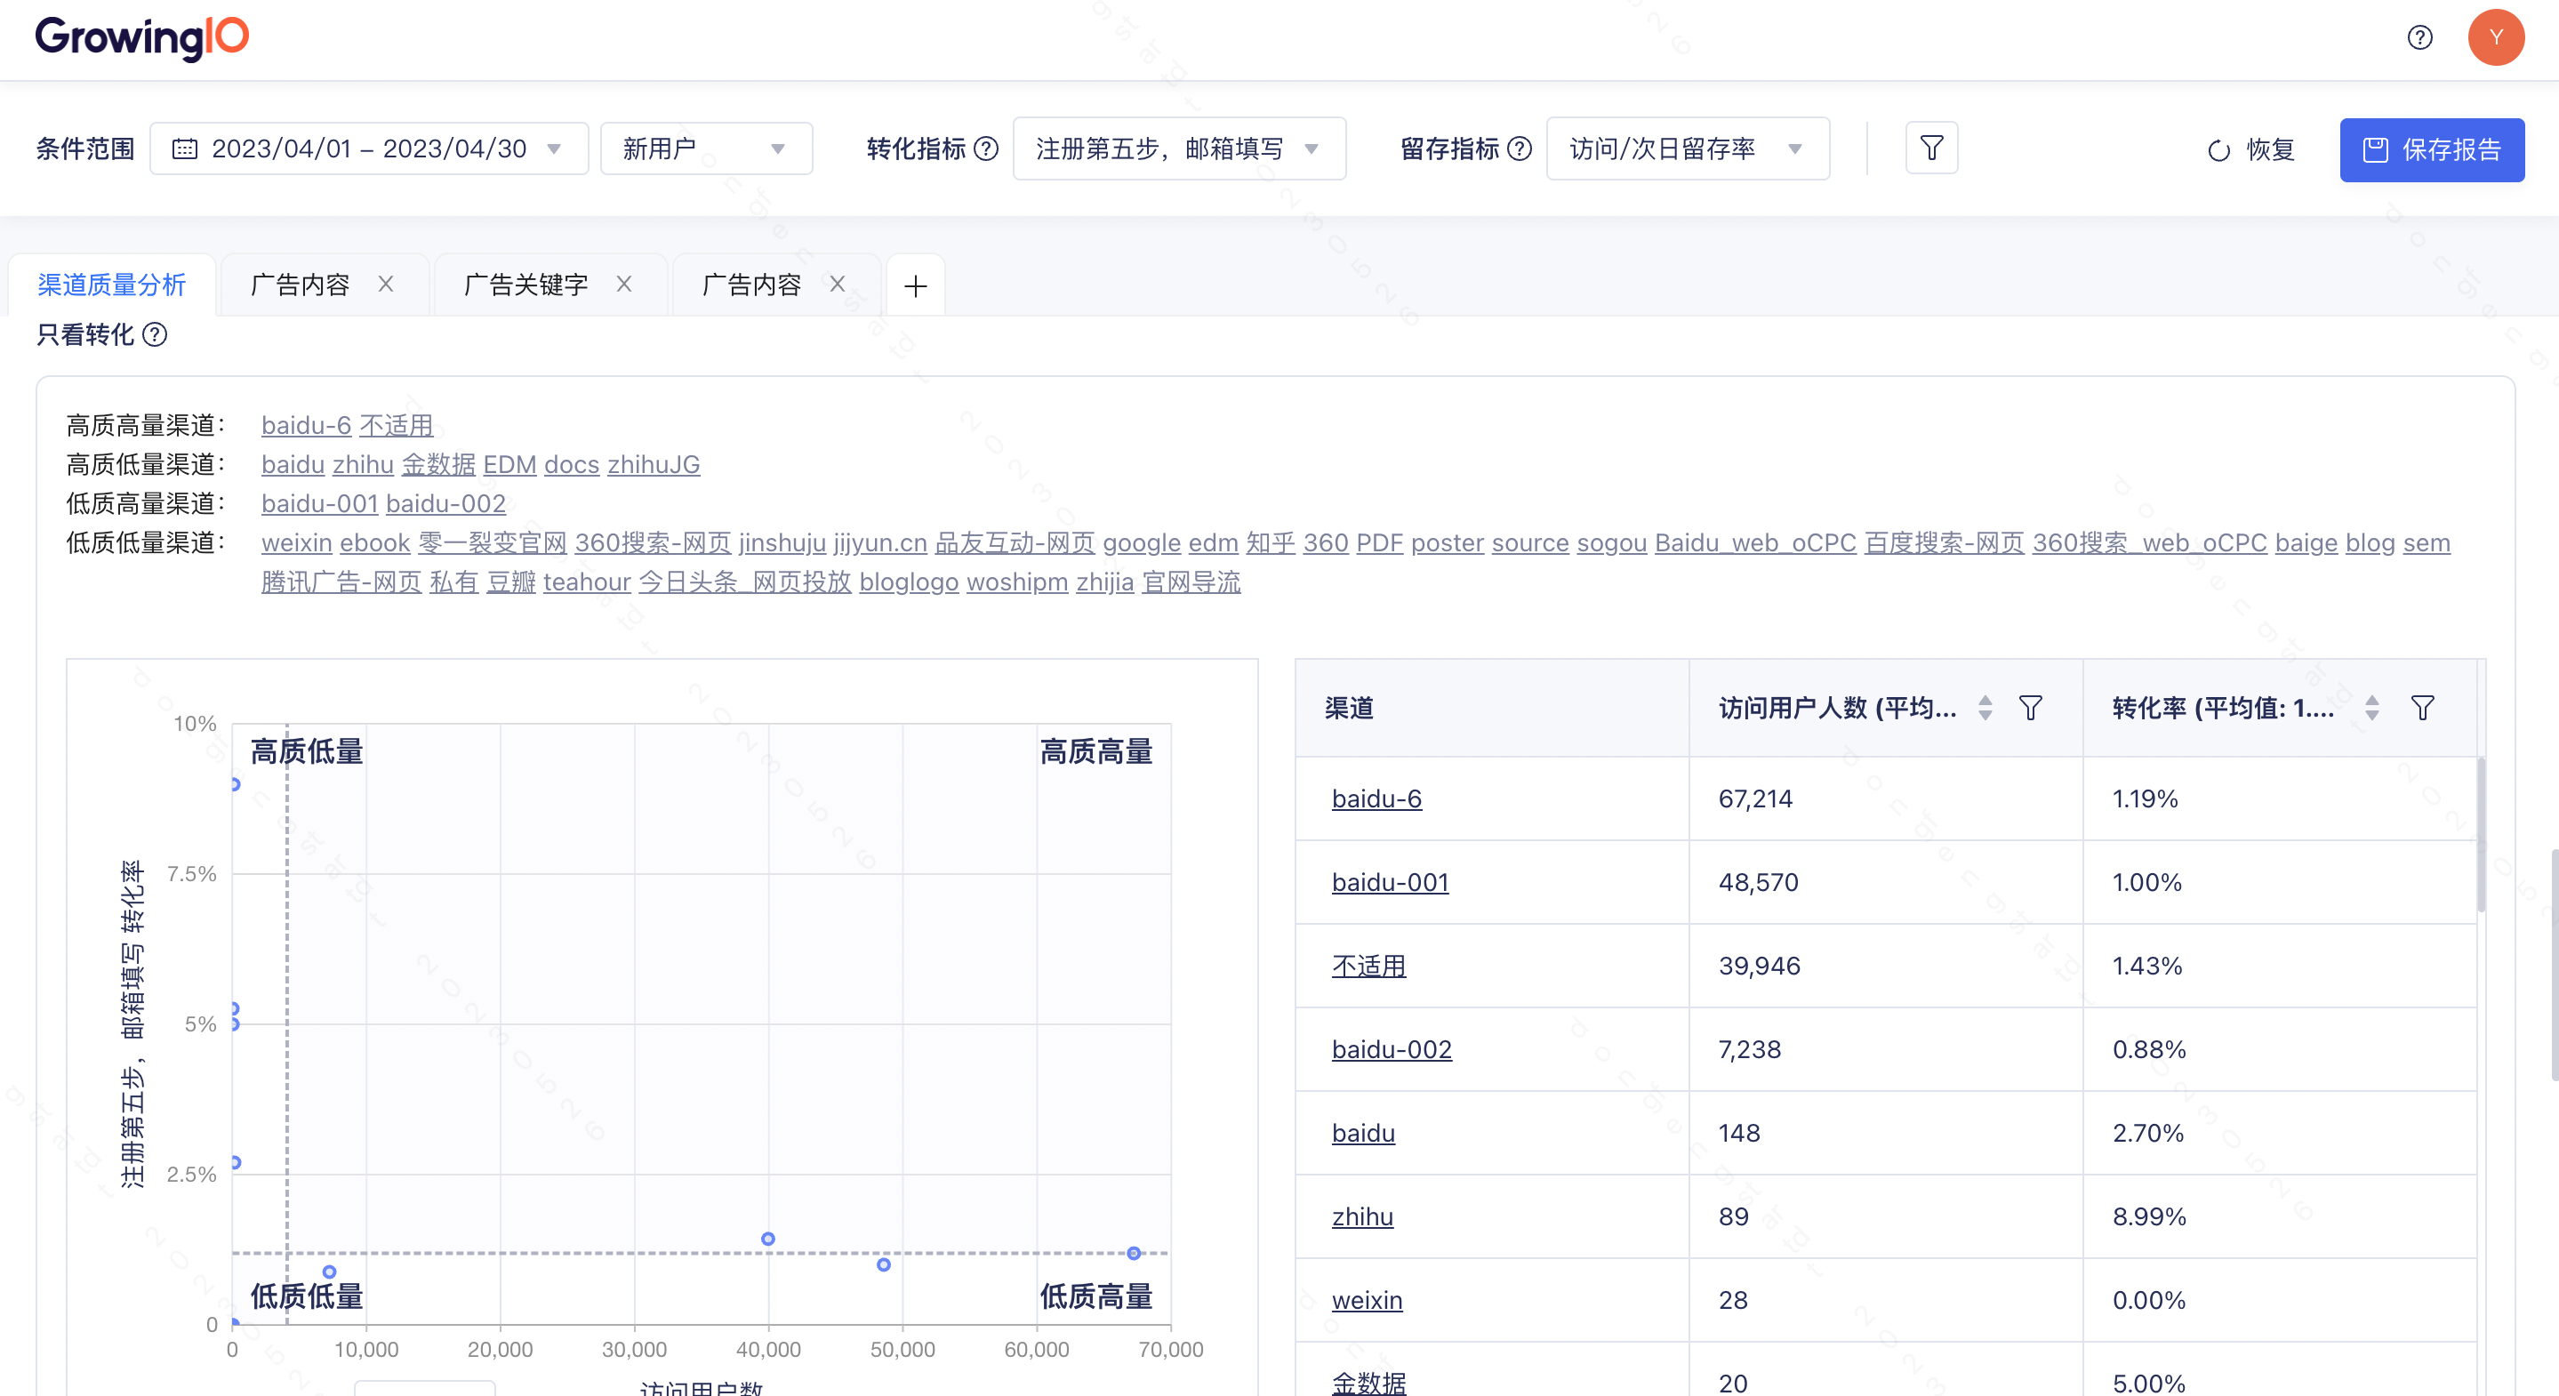Screen dimensions: 2559x1396
Task: Open baidu row in the table
Action: click(x=1363, y=1132)
